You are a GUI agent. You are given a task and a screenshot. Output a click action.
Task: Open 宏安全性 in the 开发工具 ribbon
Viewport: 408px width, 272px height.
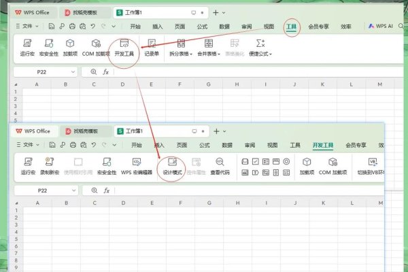coord(107,166)
